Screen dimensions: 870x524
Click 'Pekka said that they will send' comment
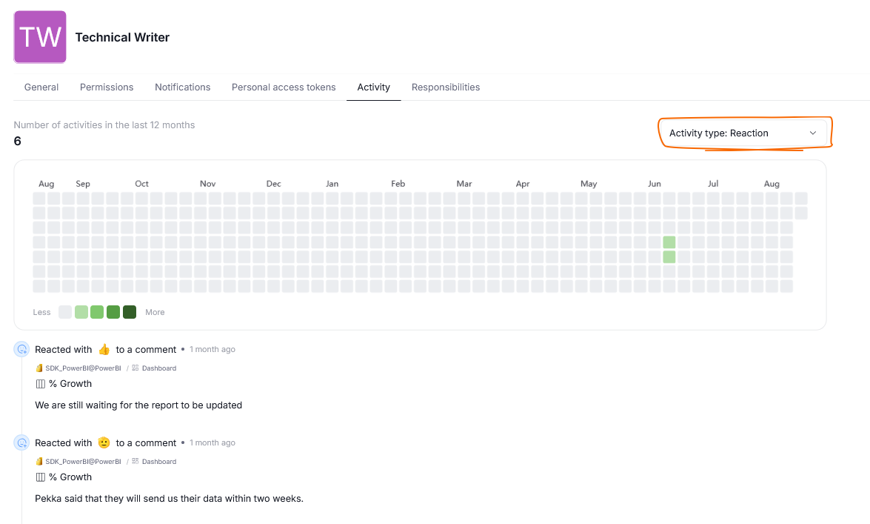(170, 499)
